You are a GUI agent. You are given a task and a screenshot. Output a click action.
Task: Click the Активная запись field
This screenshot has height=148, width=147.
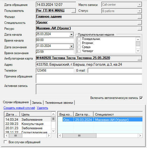click(x=89, y=89)
